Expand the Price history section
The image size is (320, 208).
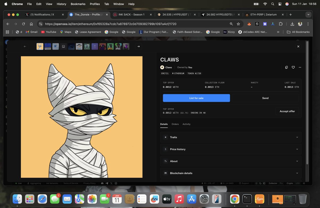231,149
